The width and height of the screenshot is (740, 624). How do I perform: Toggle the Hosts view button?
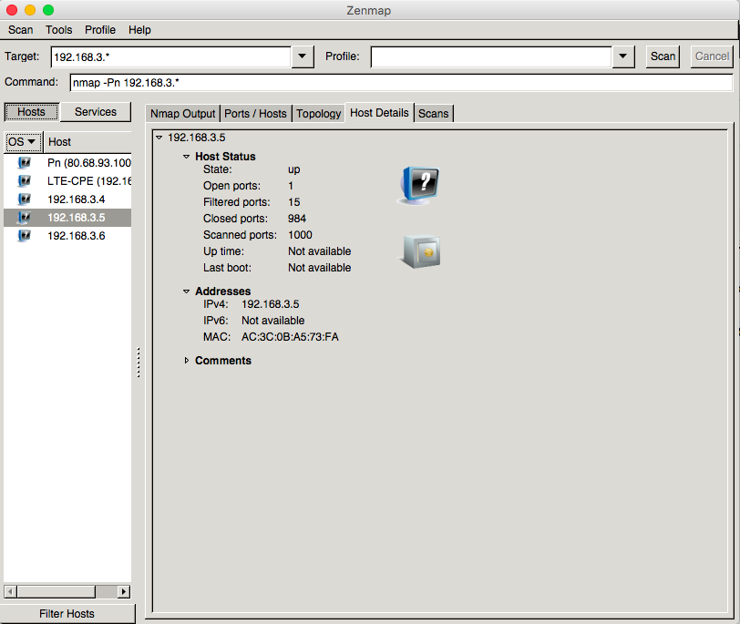(31, 112)
